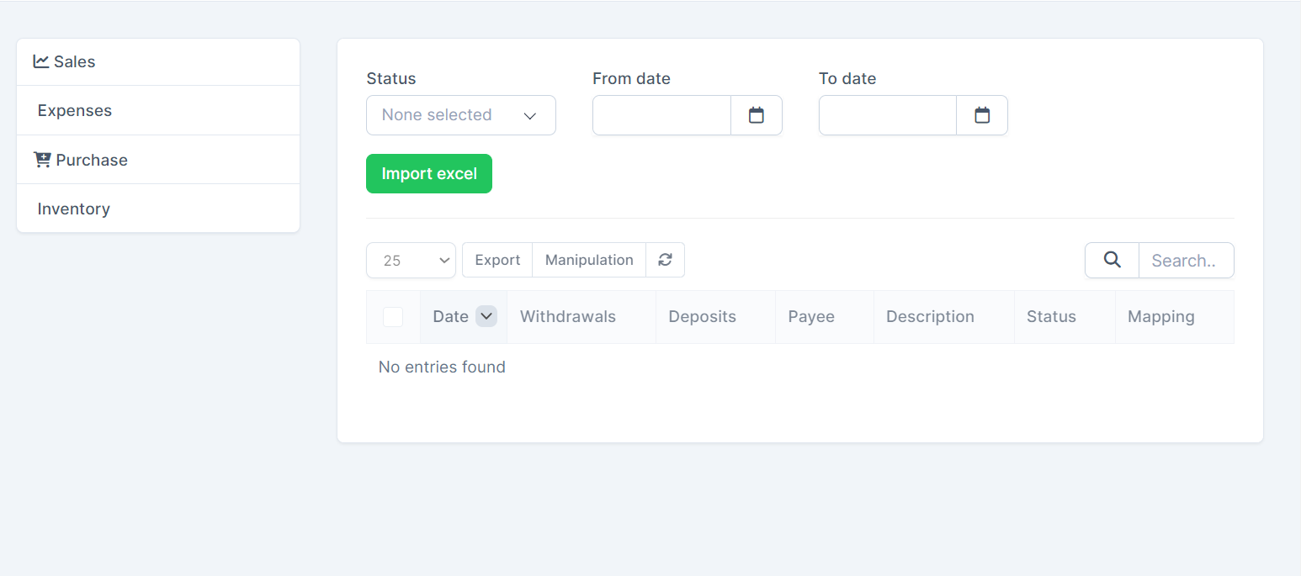1301x576 pixels.
Task: Open Expenses in the sidebar menu
Action: click(75, 111)
